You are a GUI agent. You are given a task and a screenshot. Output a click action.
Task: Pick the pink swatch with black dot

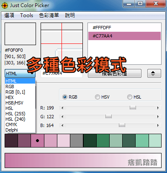[x=37, y=140]
